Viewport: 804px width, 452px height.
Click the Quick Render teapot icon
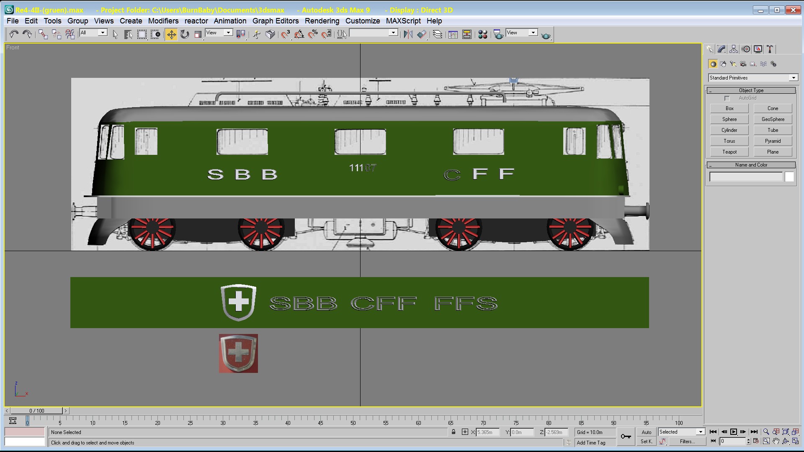point(546,35)
